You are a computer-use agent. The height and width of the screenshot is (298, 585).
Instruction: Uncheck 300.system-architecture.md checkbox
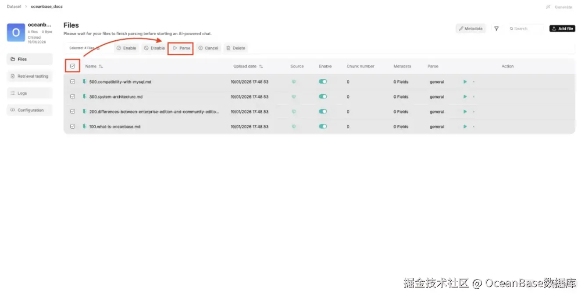tap(73, 96)
